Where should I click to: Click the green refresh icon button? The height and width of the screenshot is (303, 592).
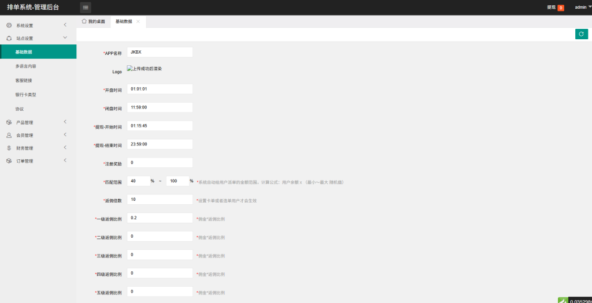pyautogui.click(x=581, y=34)
